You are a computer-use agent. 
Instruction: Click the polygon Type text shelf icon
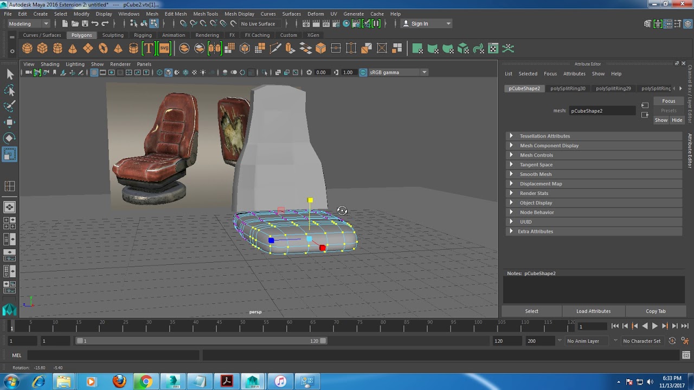coord(149,48)
